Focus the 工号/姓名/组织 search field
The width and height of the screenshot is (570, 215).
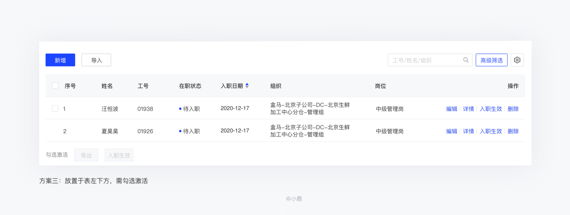(x=430, y=60)
